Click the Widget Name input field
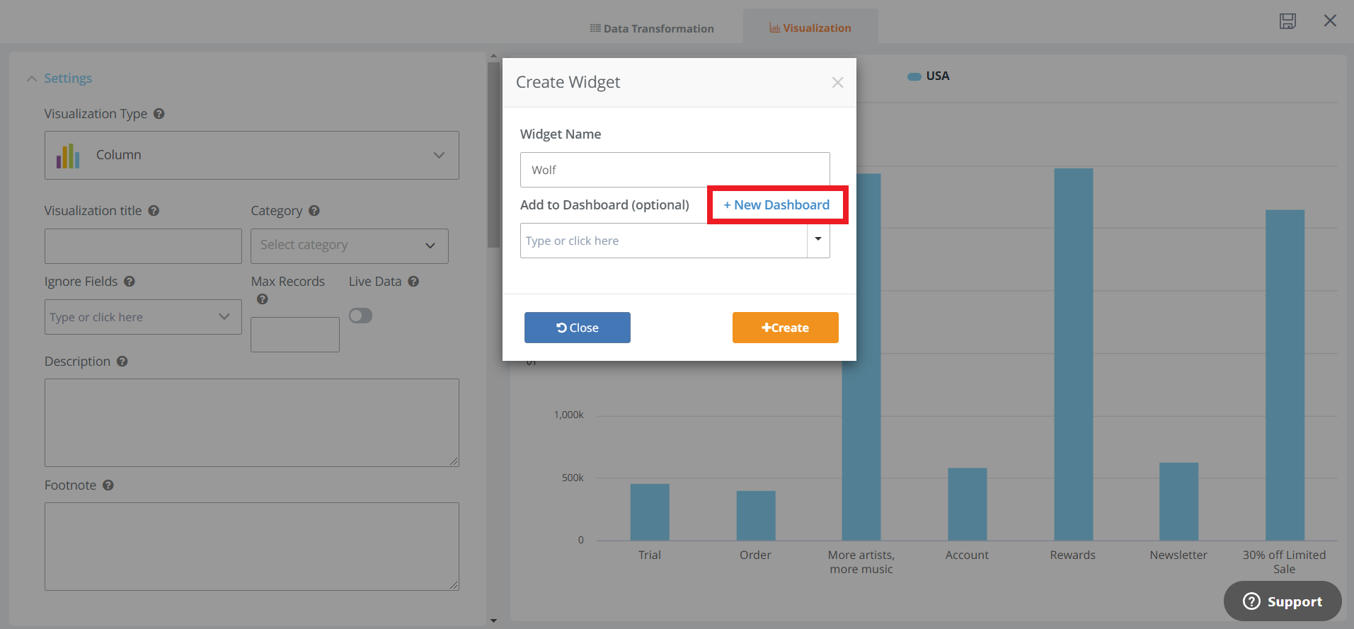This screenshot has height=629, width=1354. tap(675, 170)
